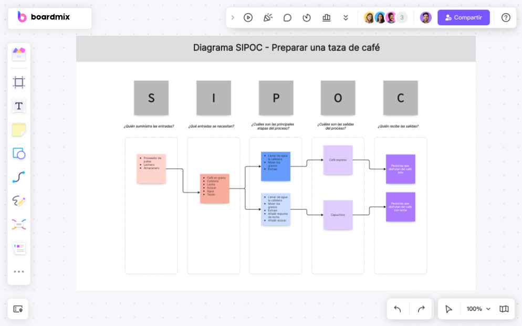Open the current user profile avatar

pos(426,18)
